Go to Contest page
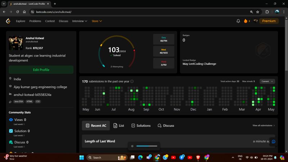Viewport: 288px width, 162px height. 50,21
